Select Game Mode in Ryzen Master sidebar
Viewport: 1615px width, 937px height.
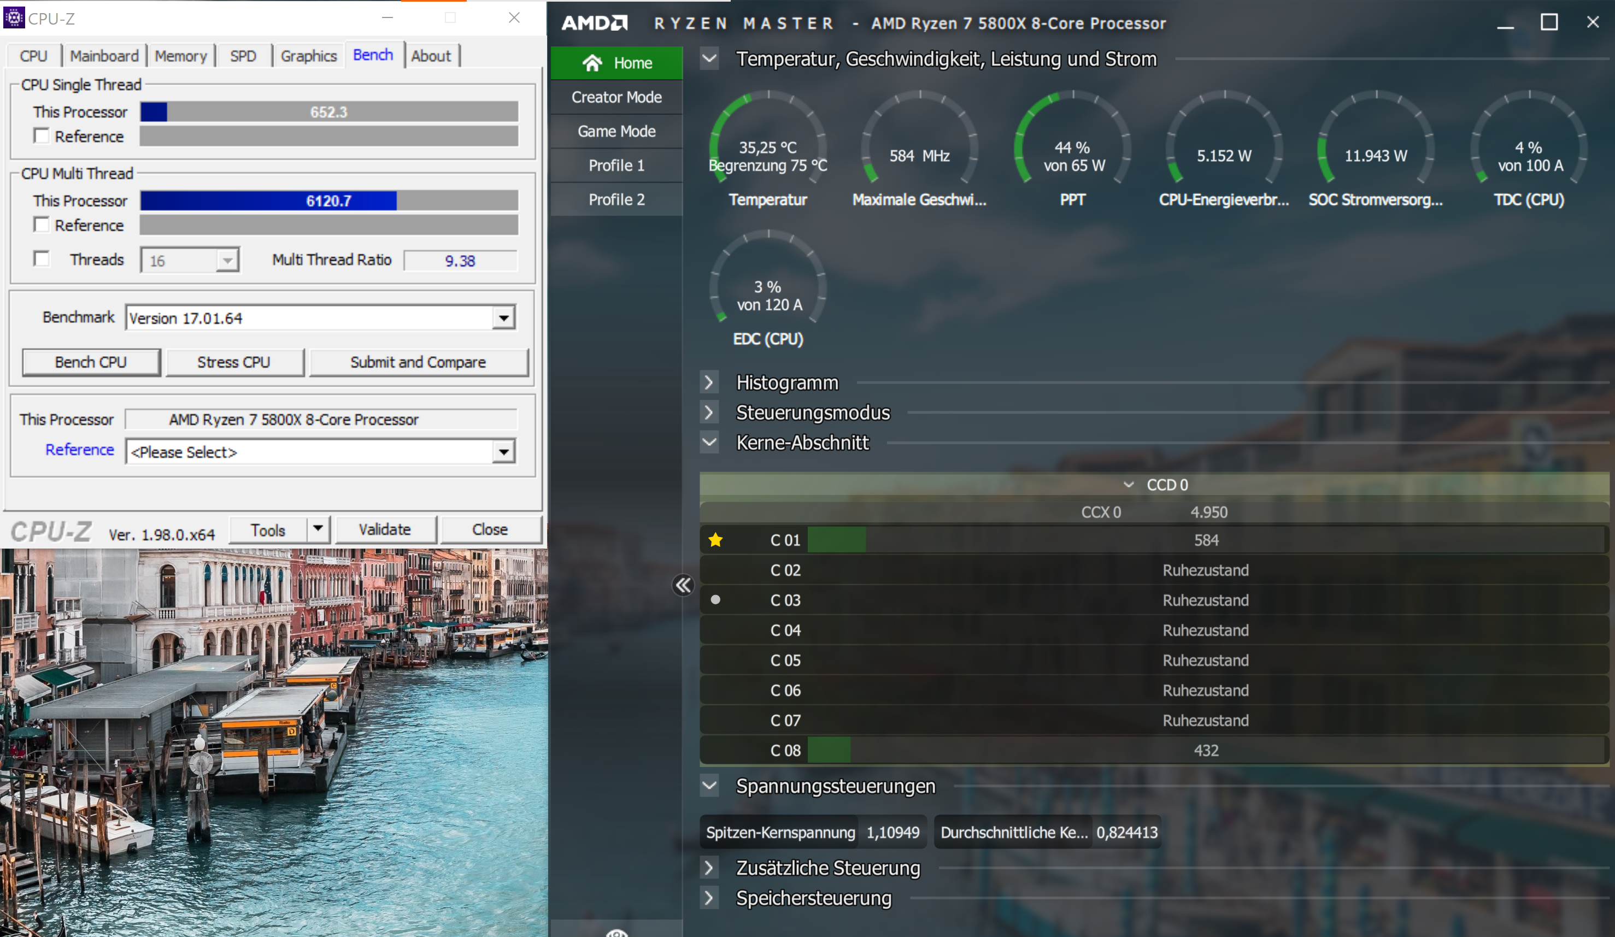(x=616, y=131)
